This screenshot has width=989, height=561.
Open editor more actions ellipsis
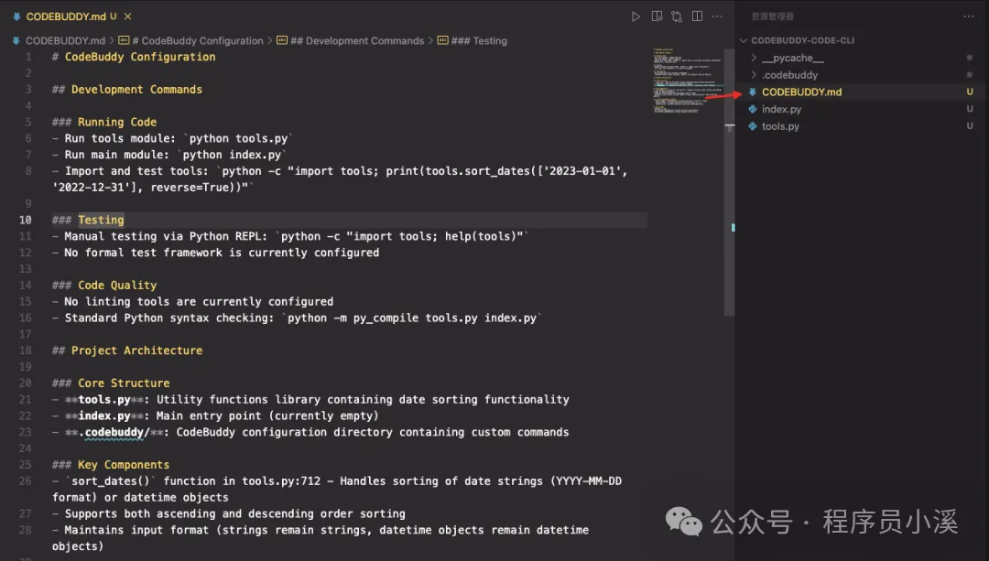[x=717, y=16]
